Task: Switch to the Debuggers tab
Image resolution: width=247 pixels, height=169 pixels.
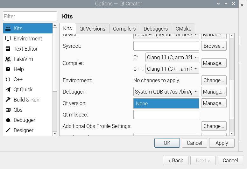Action: [x=156, y=29]
